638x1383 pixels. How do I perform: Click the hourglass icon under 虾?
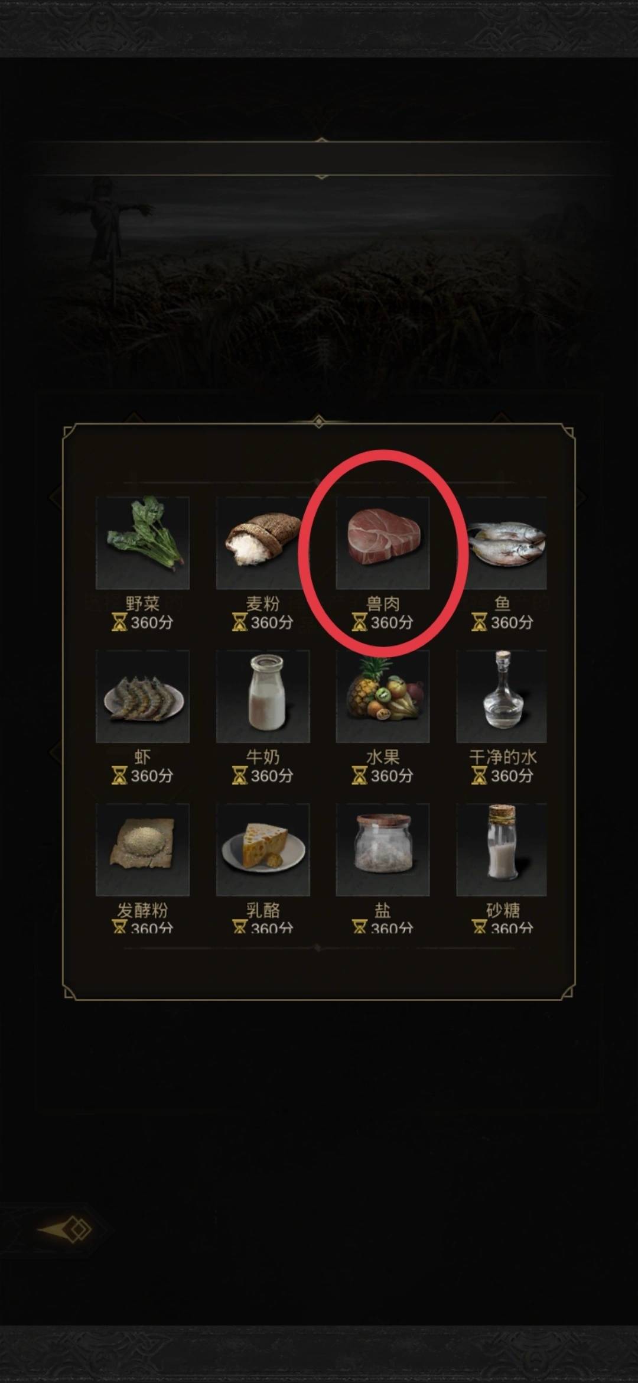(119, 775)
